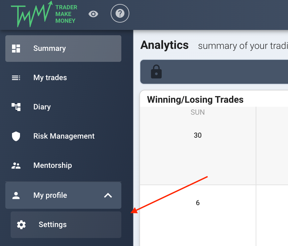
Task: Select calendar day 30 under SUN
Action: point(198,135)
